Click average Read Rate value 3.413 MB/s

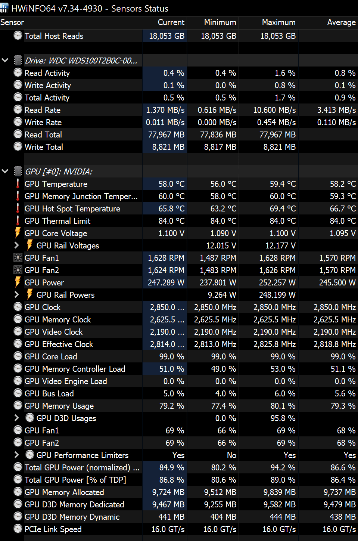point(336,110)
